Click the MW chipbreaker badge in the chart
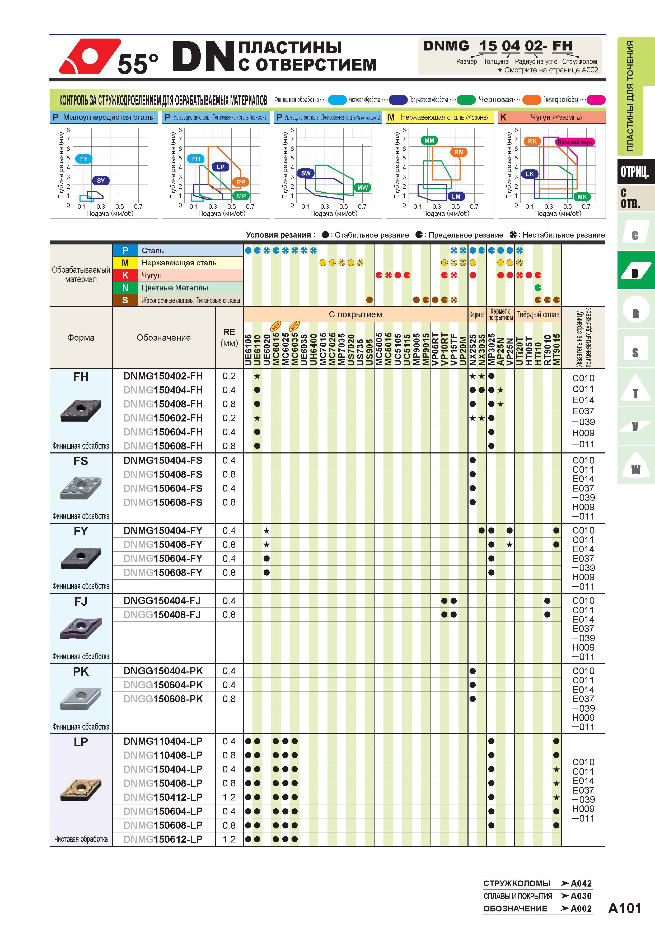Image resolution: width=655 pixels, height=927 pixels. [362, 187]
